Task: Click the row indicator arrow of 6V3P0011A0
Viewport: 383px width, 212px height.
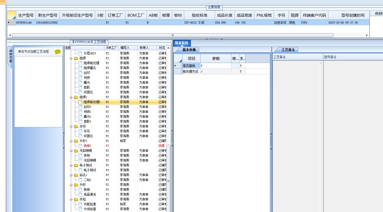Action: (9, 23)
